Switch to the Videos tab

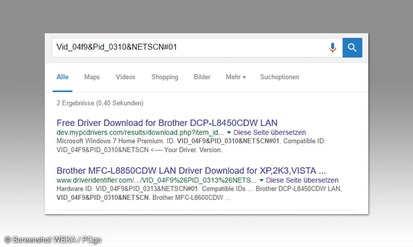[126, 77]
